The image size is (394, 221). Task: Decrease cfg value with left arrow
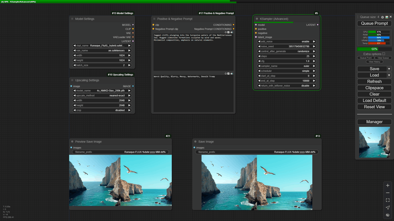point(259,61)
